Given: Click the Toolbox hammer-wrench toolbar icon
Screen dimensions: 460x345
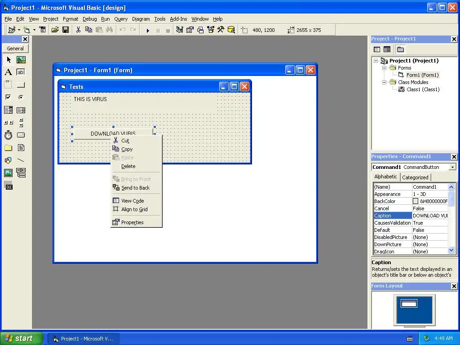Looking at the screenshot, I should (x=221, y=30).
